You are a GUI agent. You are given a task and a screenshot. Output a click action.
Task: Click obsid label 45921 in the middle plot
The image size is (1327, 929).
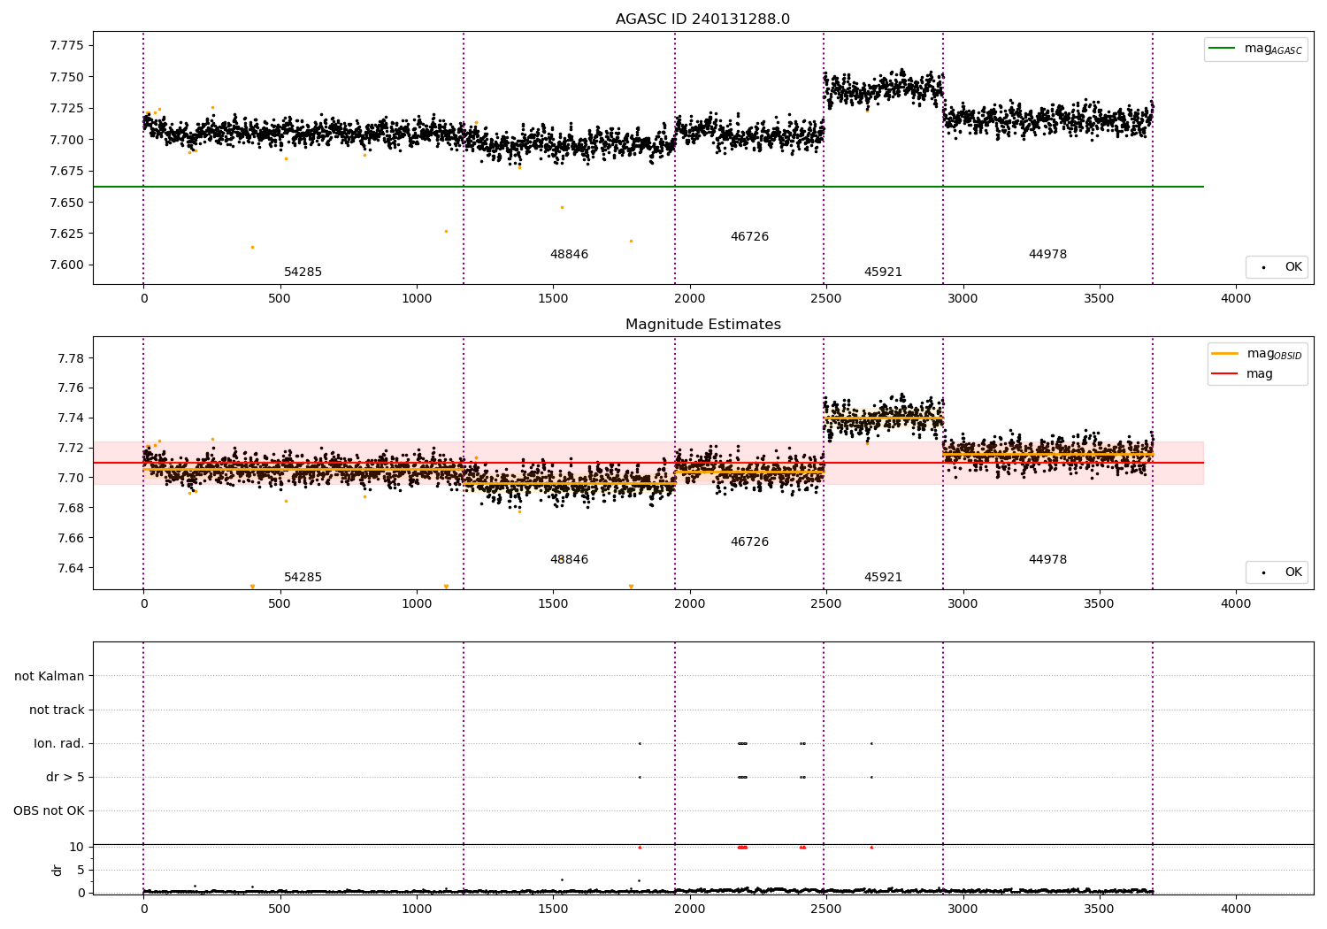pyautogui.click(x=883, y=577)
